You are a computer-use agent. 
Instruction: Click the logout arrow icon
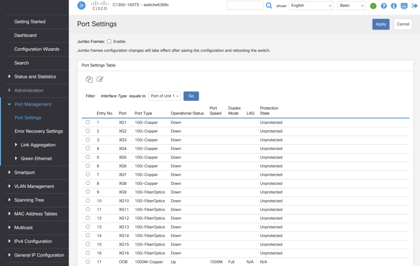414,5
